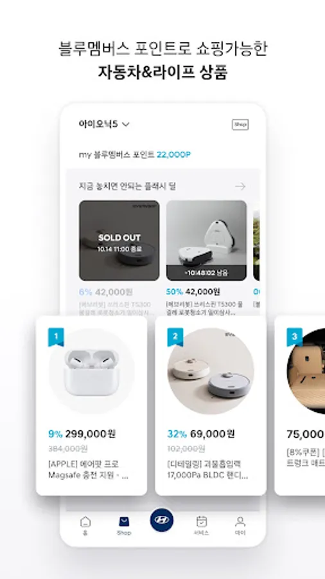Open the SOLD OUT flash deal thumbnail
Image resolution: width=325 pixels, height=579 pixels.
click(x=119, y=241)
